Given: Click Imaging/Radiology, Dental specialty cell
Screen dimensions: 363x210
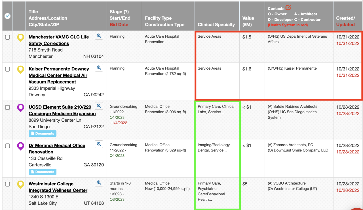Looking at the screenshot, I should (214, 147).
